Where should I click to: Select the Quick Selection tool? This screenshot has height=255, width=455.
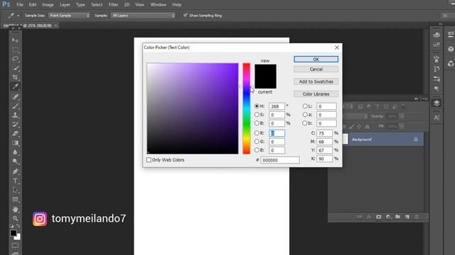click(15, 68)
